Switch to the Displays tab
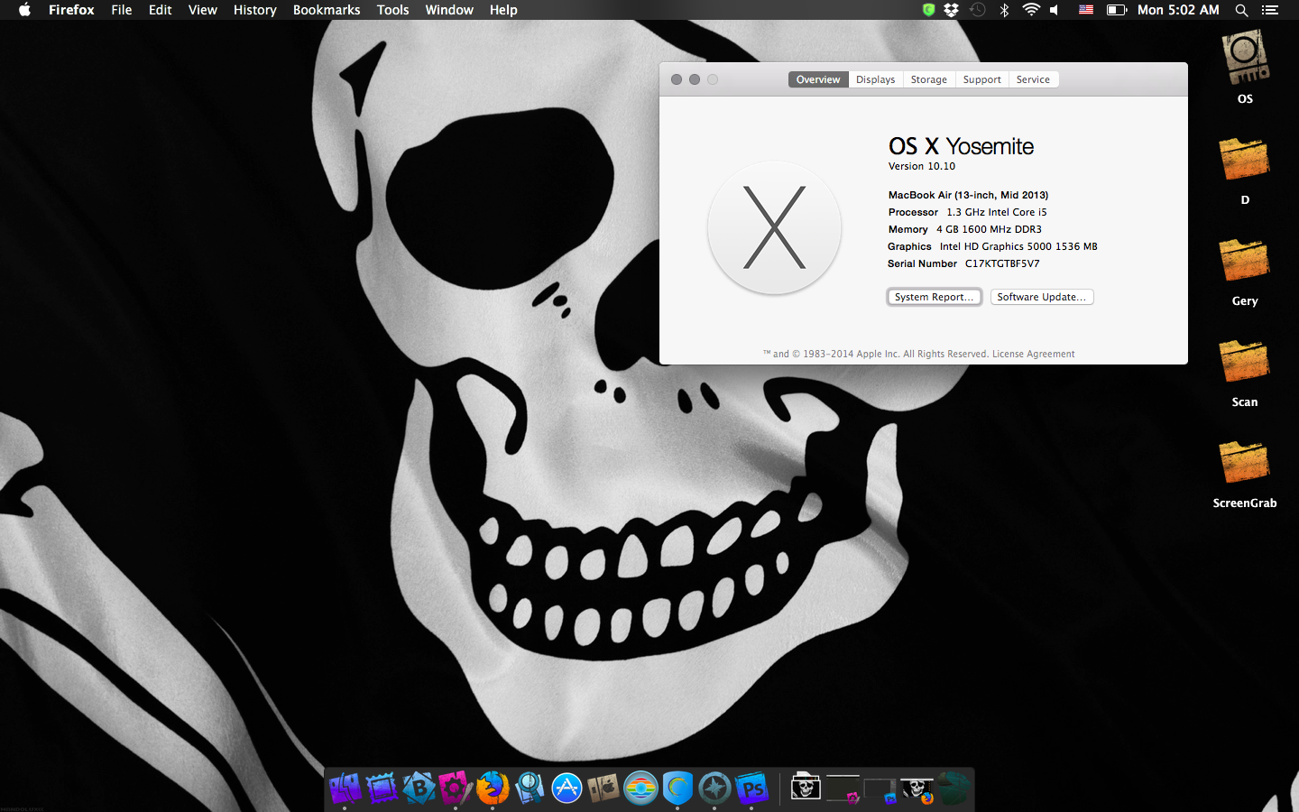The width and height of the screenshot is (1299, 812). [x=876, y=79]
